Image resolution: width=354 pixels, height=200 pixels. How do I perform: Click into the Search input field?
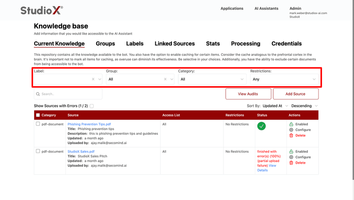pos(68,94)
